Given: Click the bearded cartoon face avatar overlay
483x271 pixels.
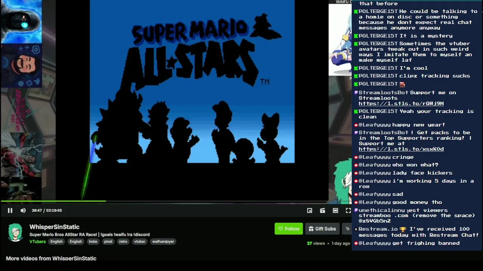Looking at the screenshot, I should (21, 66).
